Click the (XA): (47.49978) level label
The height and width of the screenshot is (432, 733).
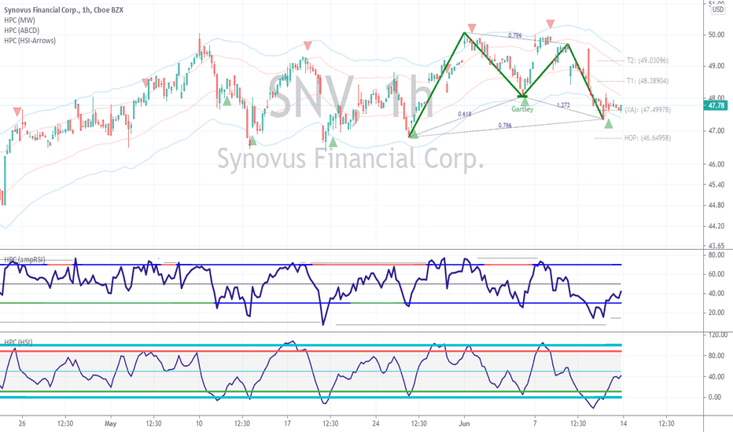pos(647,110)
